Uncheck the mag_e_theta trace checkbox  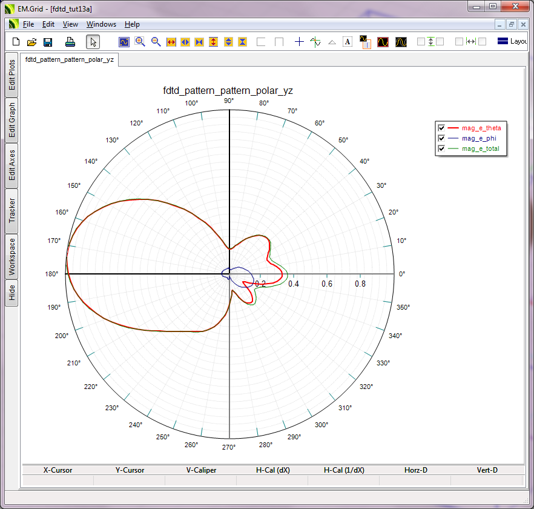441,128
